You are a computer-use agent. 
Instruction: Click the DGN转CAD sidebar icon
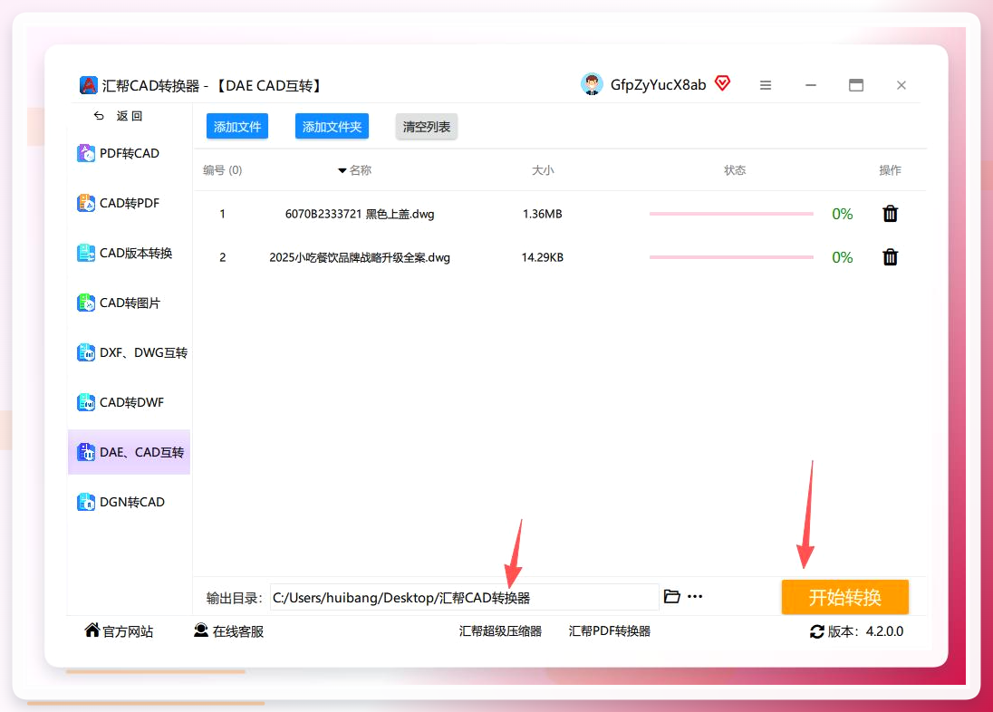tap(85, 503)
